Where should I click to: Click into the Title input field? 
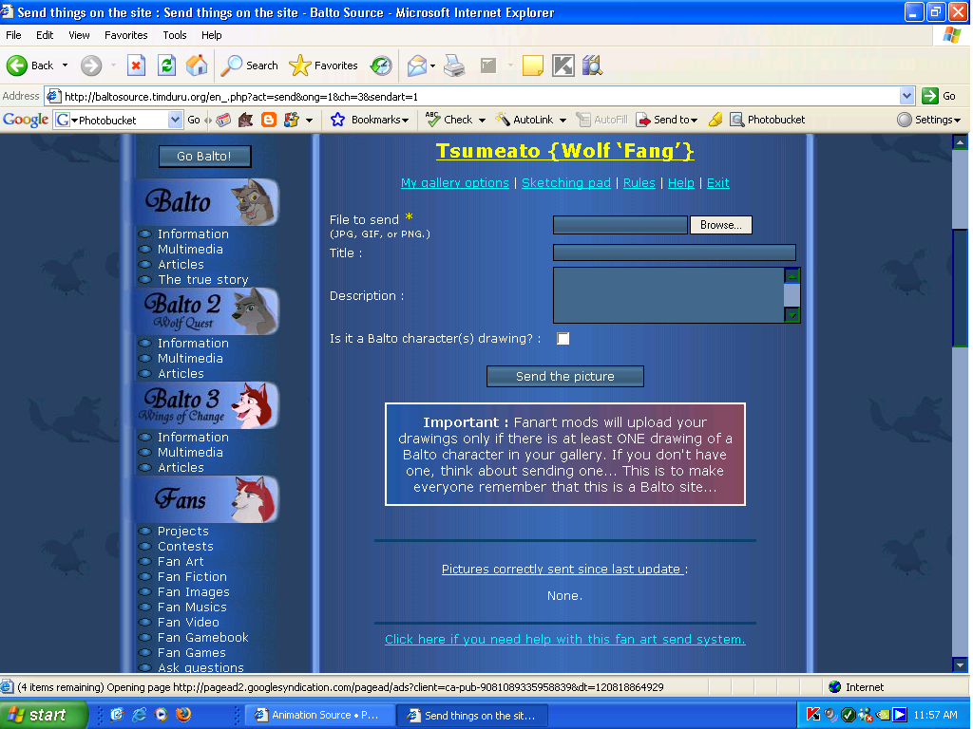click(x=674, y=252)
